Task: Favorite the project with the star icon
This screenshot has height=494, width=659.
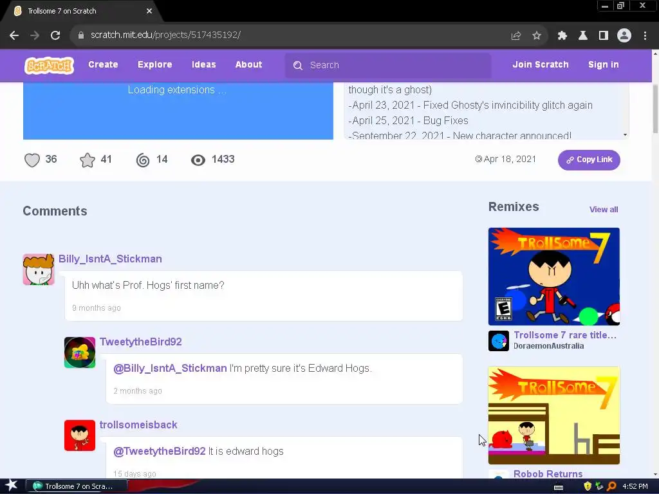Action: pos(88,160)
